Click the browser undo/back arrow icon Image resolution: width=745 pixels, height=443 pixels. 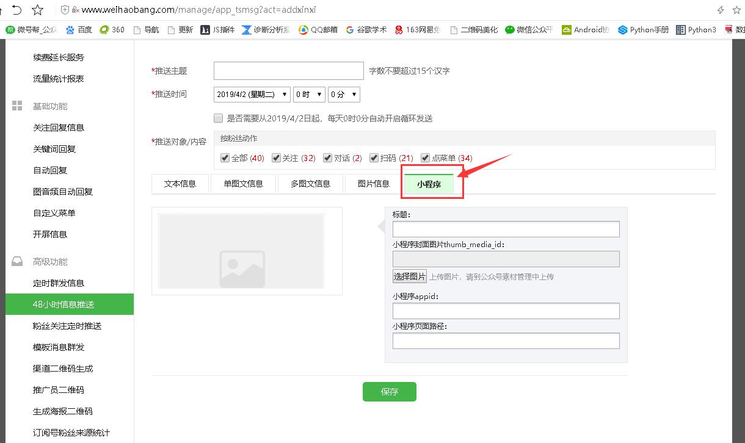(x=16, y=10)
